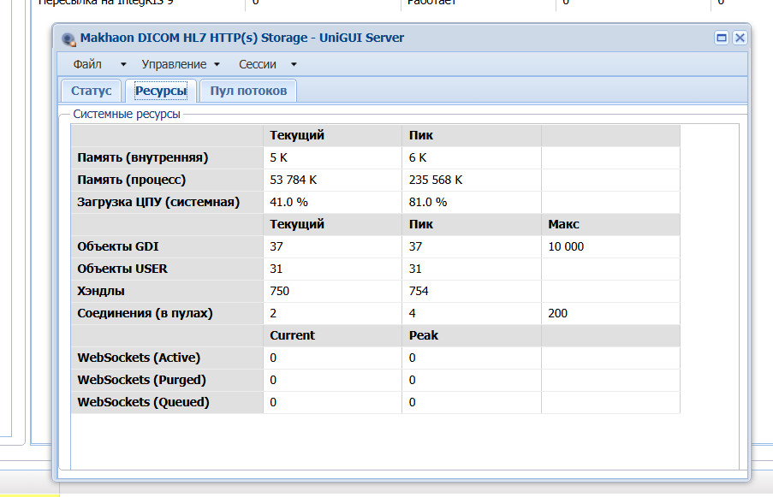
Task: Expand the Сессии dropdown arrow
Action: tap(294, 64)
